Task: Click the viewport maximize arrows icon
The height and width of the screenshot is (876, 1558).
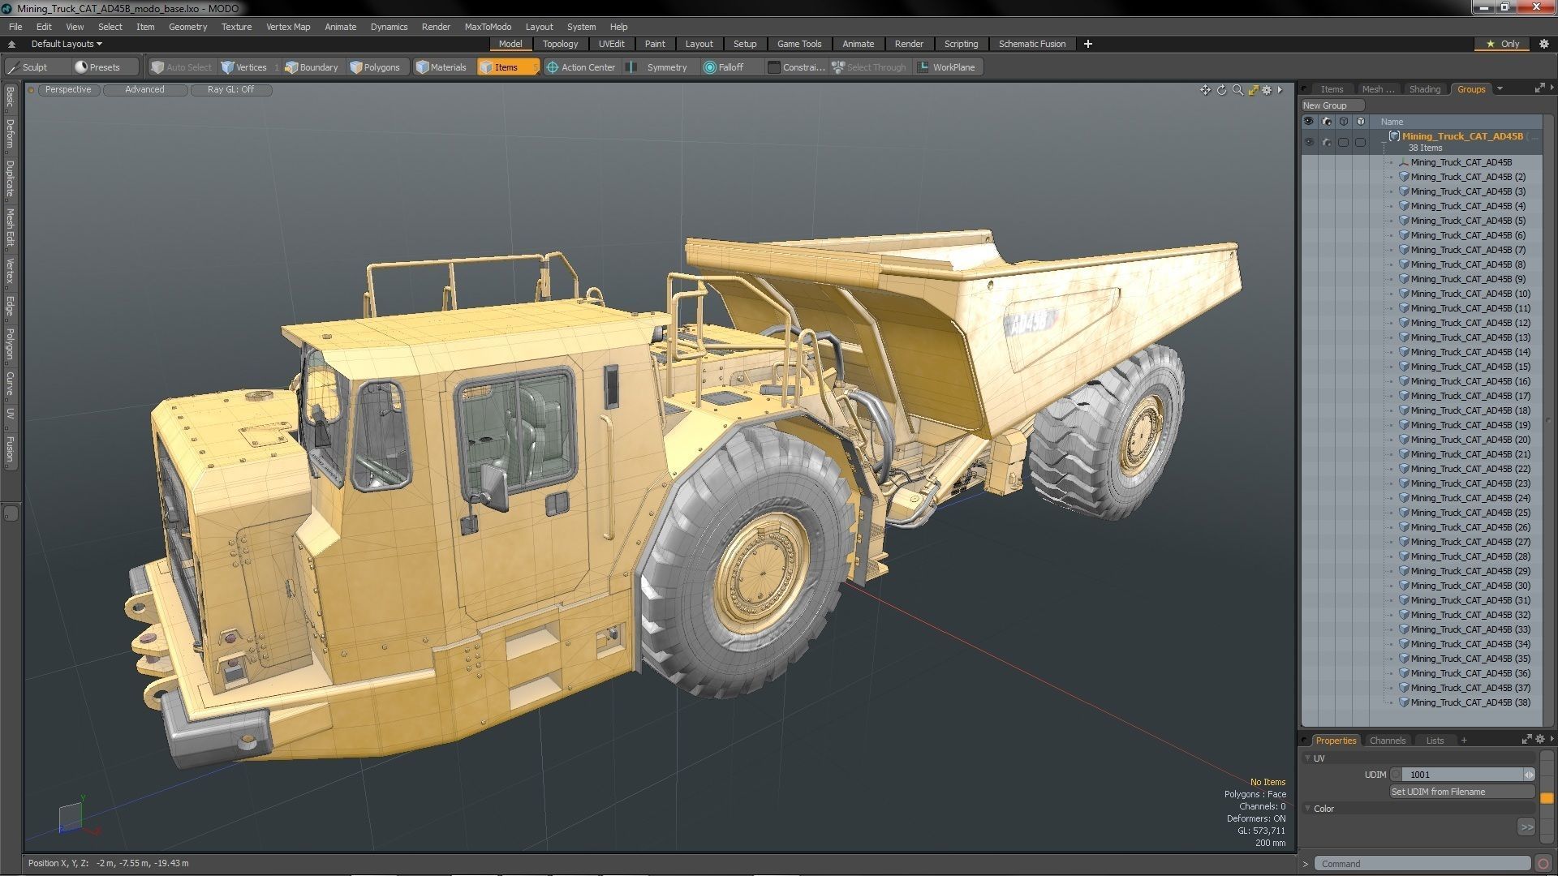Action: pos(1253,90)
